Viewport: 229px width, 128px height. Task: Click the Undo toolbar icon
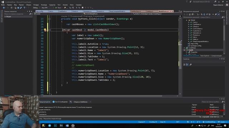(x=24, y=8)
